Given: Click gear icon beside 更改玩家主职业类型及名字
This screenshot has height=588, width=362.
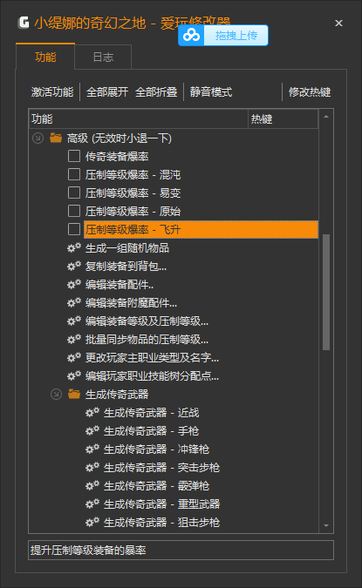Looking at the screenshot, I should pyautogui.click(x=74, y=357).
